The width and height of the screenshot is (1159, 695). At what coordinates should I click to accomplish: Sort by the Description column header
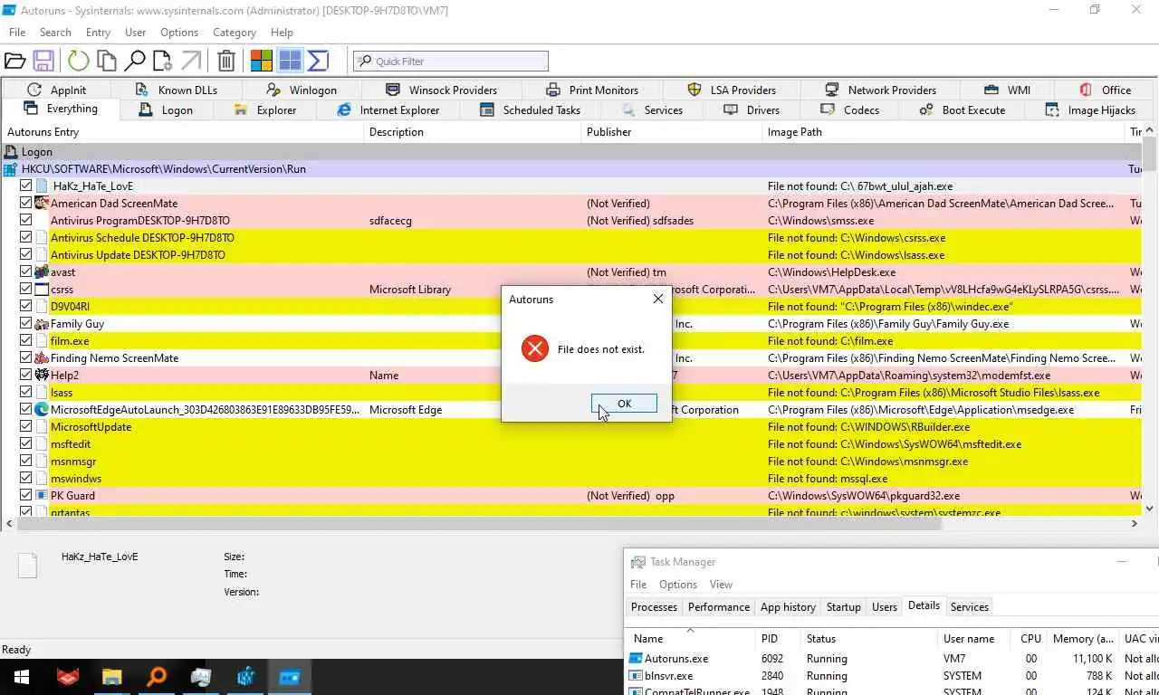pyautogui.click(x=473, y=131)
